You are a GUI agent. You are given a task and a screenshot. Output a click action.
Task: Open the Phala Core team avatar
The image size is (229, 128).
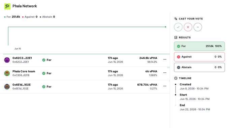[x=7, y=73]
